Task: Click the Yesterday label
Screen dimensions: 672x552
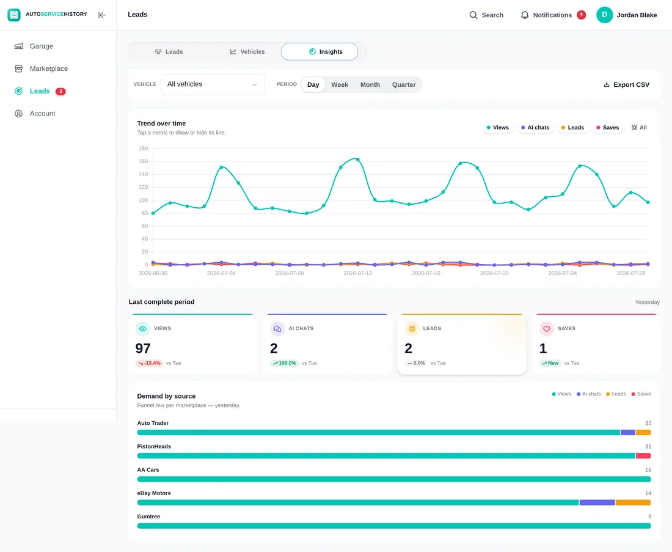Action: click(647, 302)
